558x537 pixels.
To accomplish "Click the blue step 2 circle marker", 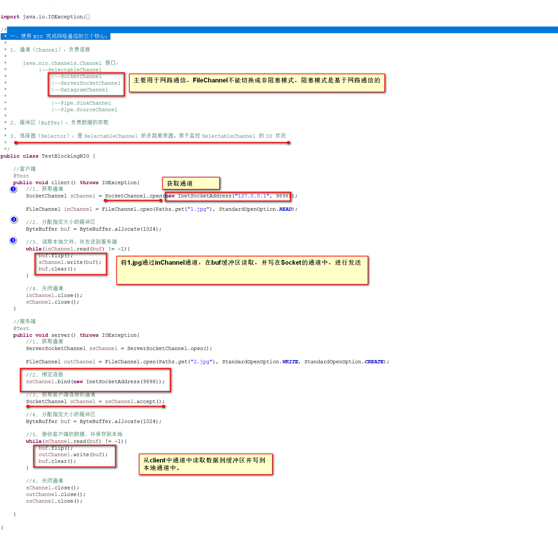I will [14, 219].
